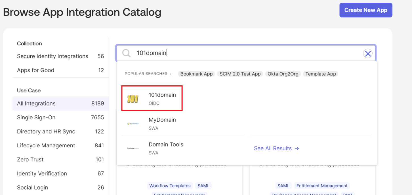Select the Template App popular search chip
Viewport: 412px width, 195px height.
tap(321, 74)
